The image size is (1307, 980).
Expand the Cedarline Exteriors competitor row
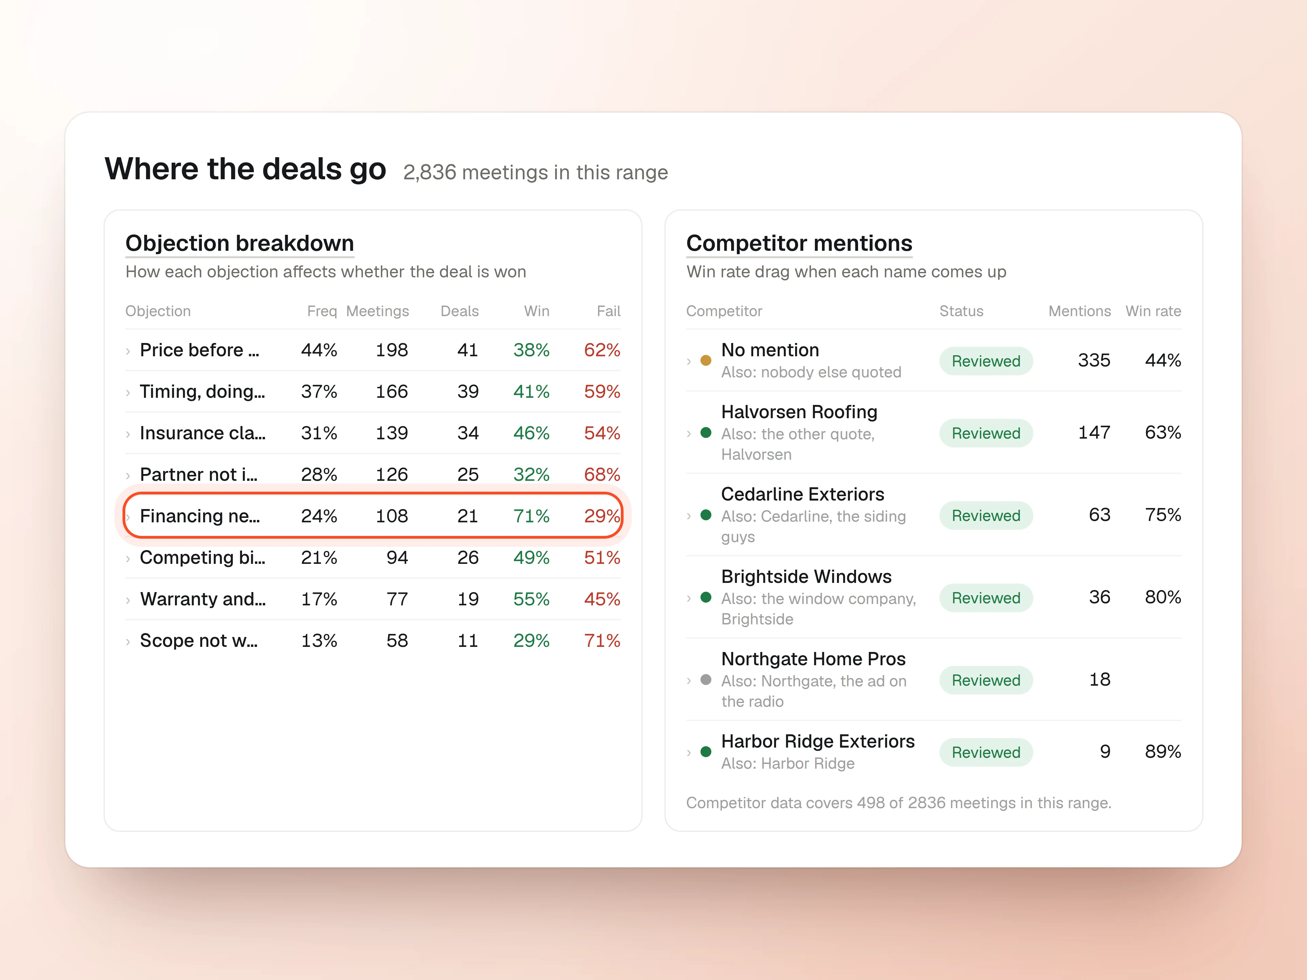point(688,516)
